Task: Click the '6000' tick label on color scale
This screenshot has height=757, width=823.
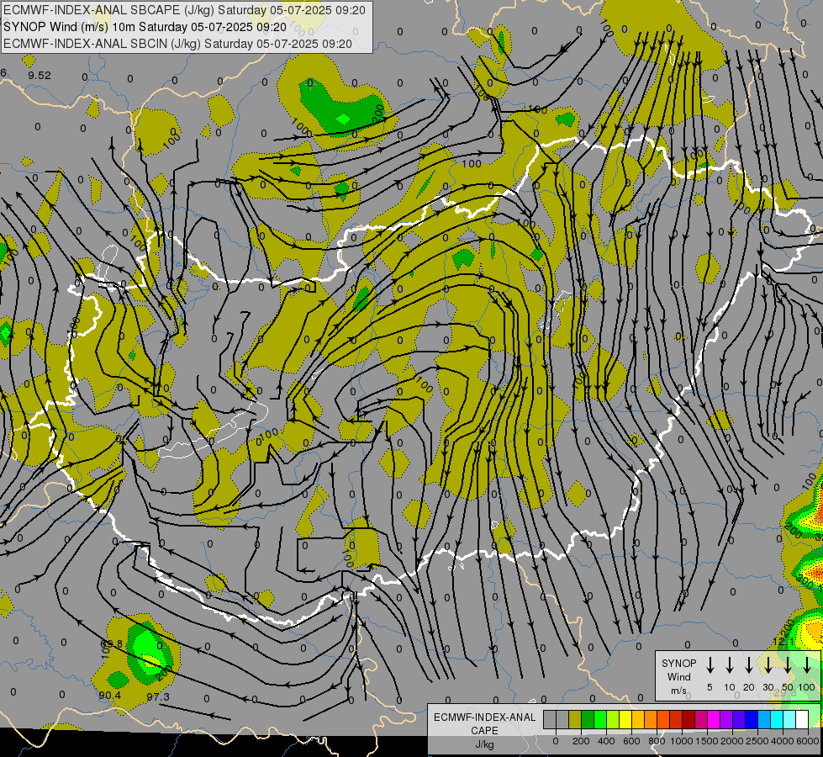Action: point(808,741)
